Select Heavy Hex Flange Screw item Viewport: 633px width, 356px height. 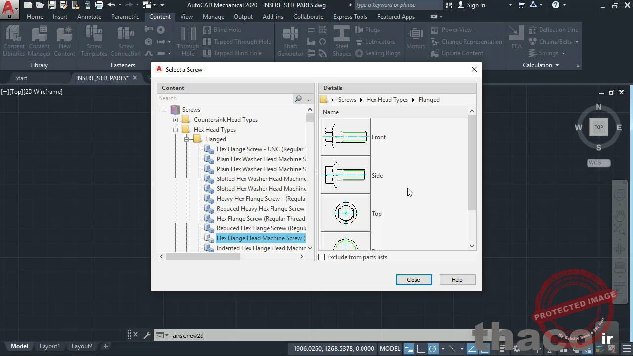(261, 199)
